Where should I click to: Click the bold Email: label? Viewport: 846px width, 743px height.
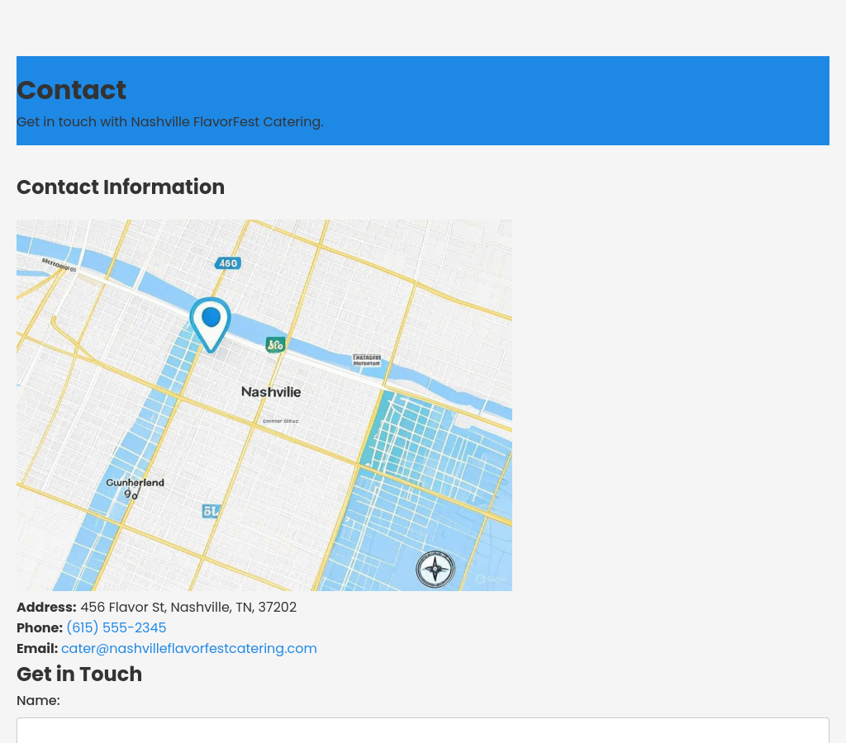(37, 649)
